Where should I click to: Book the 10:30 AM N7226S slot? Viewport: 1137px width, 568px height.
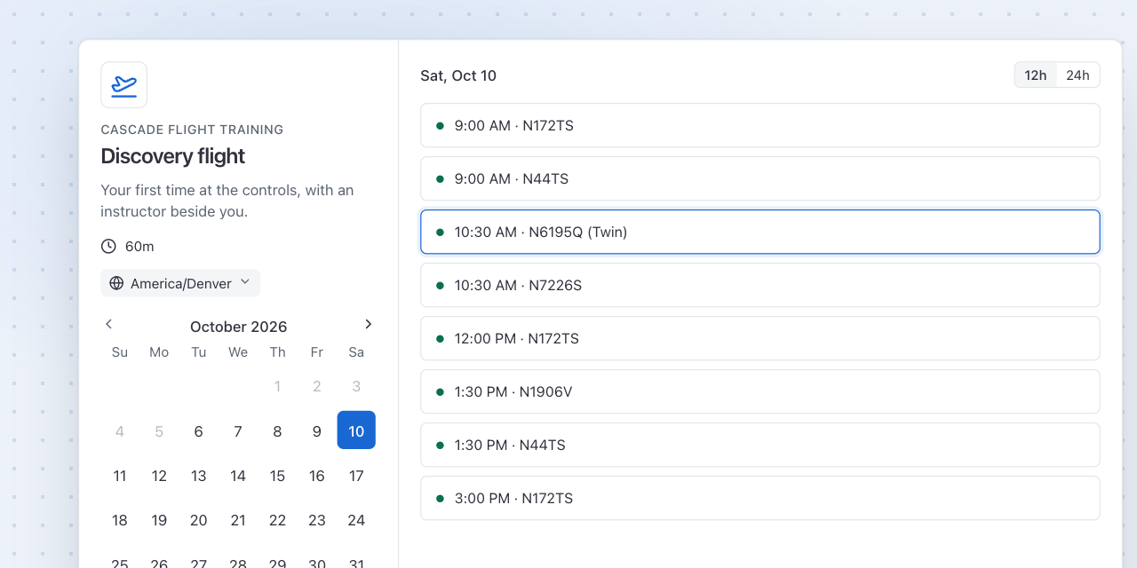pyautogui.click(x=760, y=285)
